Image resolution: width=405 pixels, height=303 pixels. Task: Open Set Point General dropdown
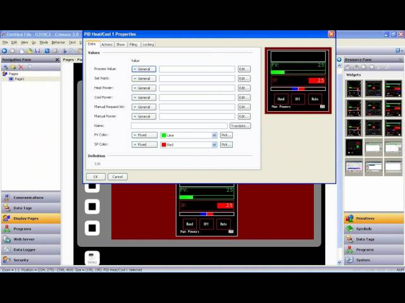click(144, 78)
